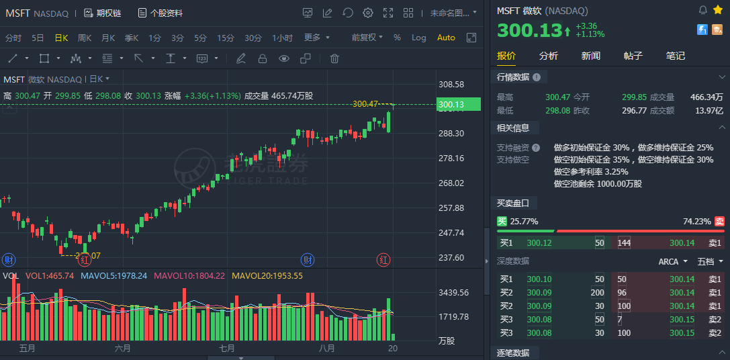Select the rectangle shape drawing tool

tap(44, 58)
